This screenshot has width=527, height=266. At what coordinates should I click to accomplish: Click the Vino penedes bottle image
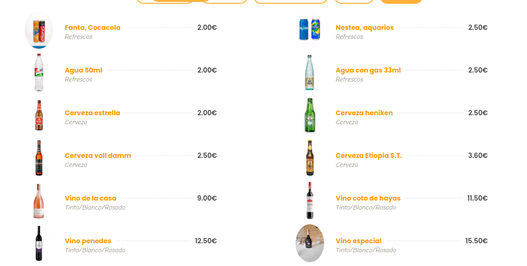click(39, 243)
